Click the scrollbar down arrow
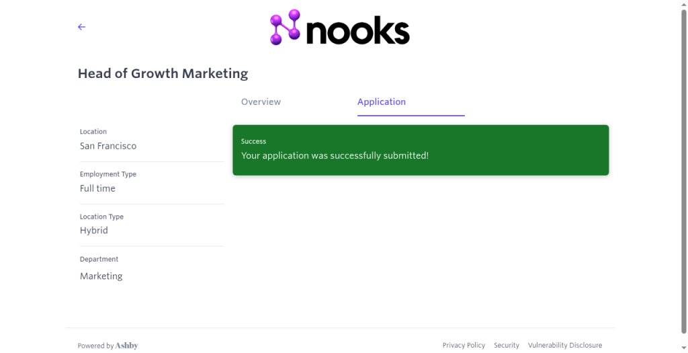688x353 pixels. tap(684, 350)
